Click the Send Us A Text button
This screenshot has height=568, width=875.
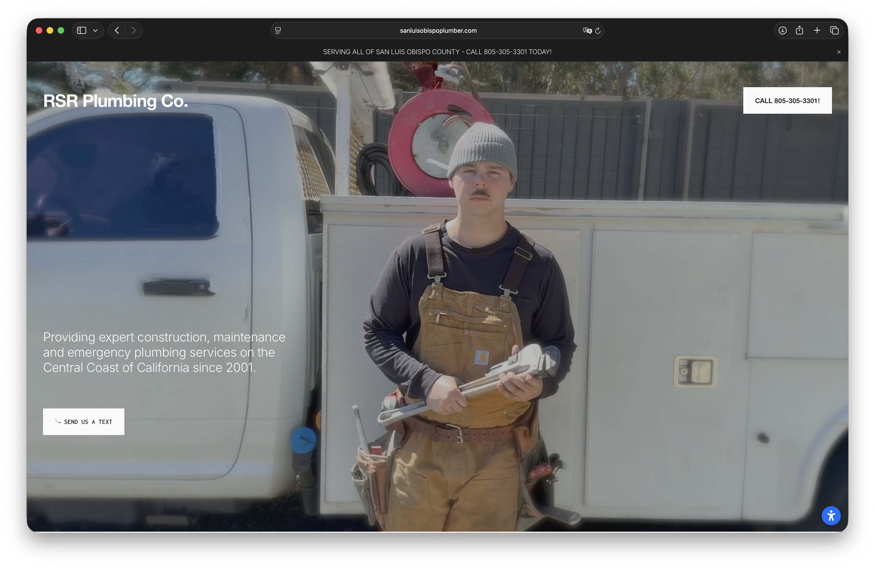coord(83,422)
